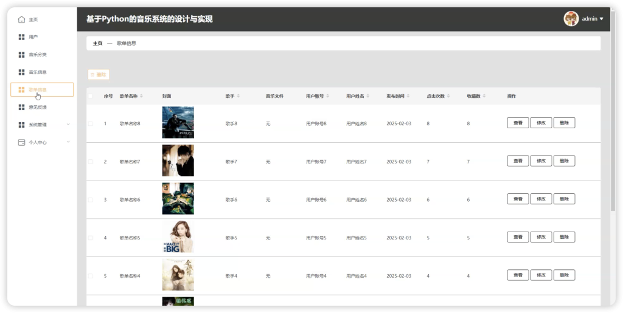
Task: Sort by 用户姓名 column sort arrows
Action: click(368, 97)
